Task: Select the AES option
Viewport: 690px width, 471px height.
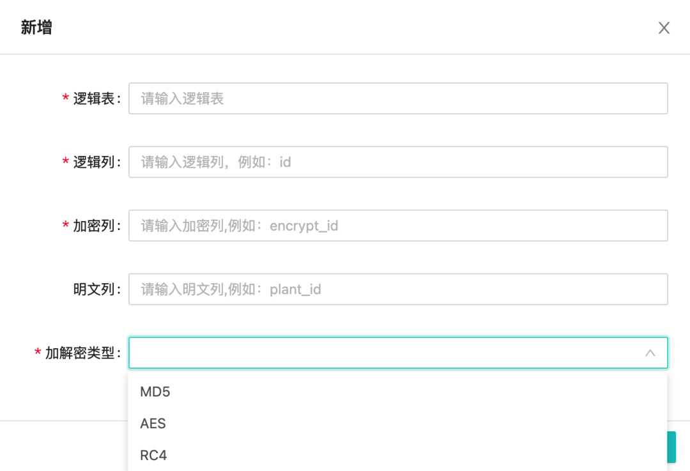Action: coord(153,423)
